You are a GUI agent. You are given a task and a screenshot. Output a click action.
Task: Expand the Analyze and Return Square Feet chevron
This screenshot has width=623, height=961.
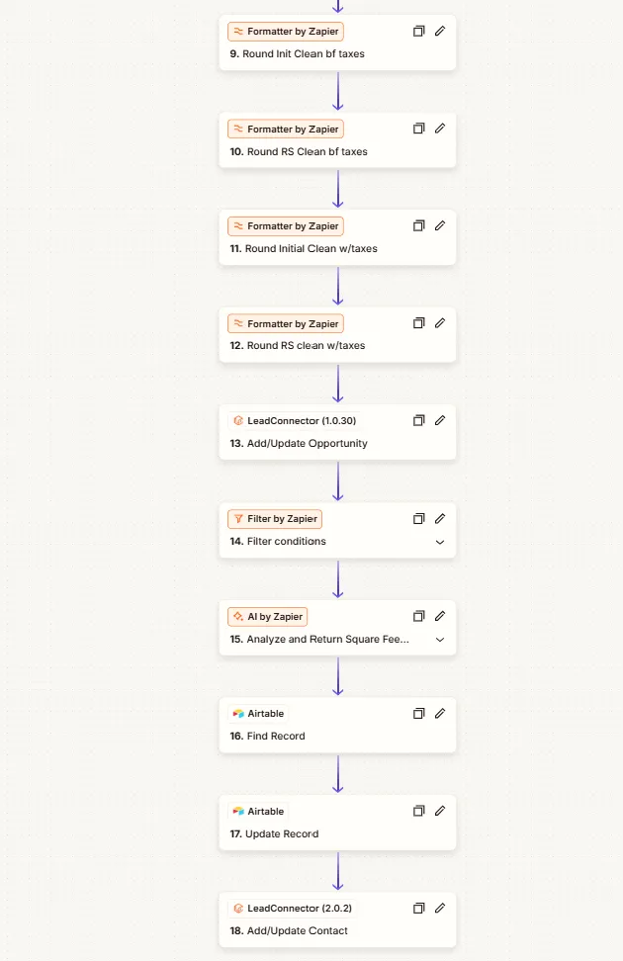pyautogui.click(x=440, y=640)
